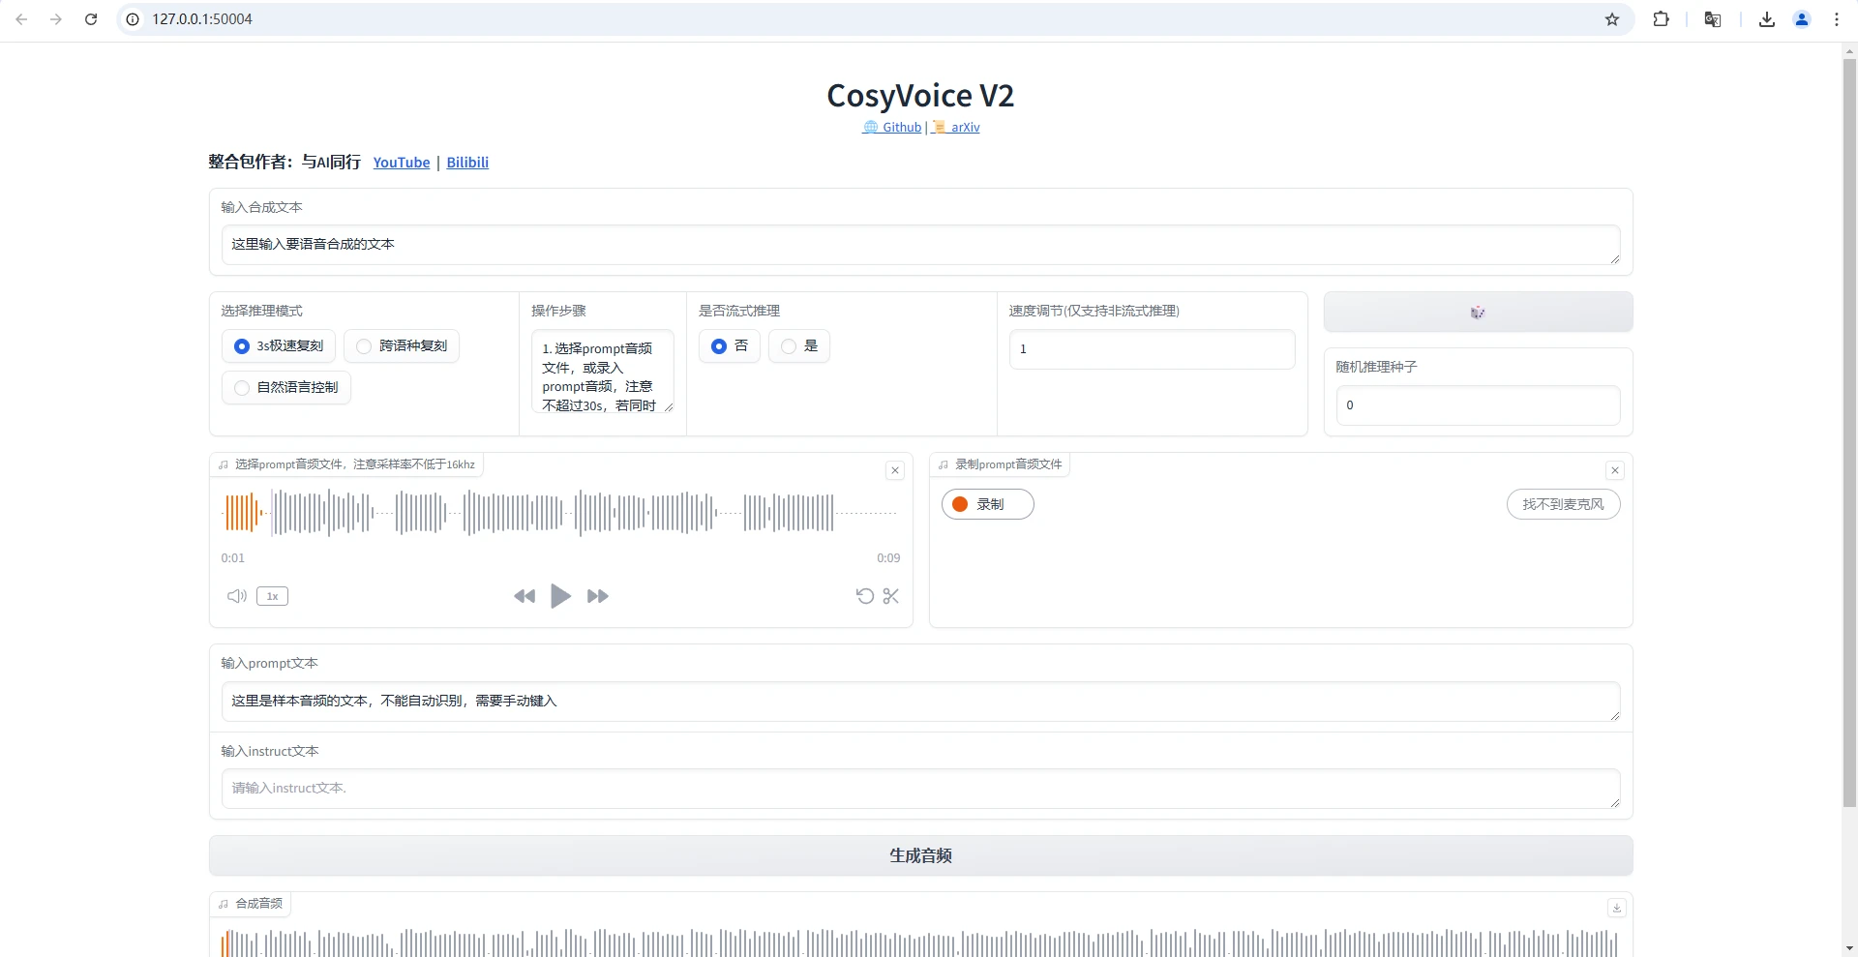
Task: Download the synthesized audio
Action: click(x=1616, y=908)
